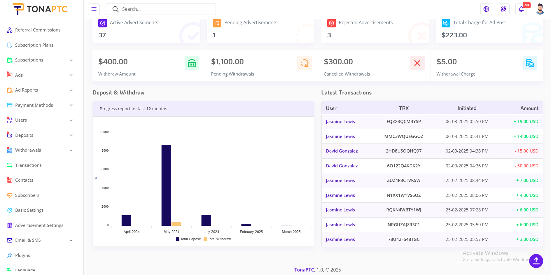Toggle the sidebar hamburger menu
551x275 pixels.
point(94,9)
